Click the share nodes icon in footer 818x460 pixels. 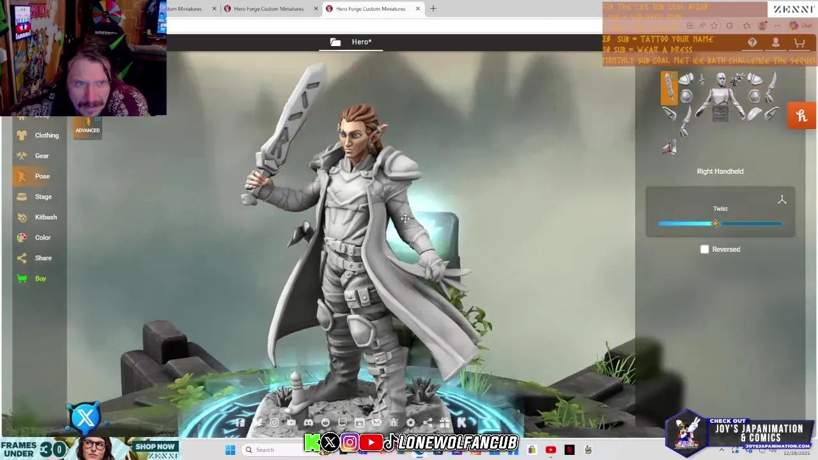click(x=428, y=422)
